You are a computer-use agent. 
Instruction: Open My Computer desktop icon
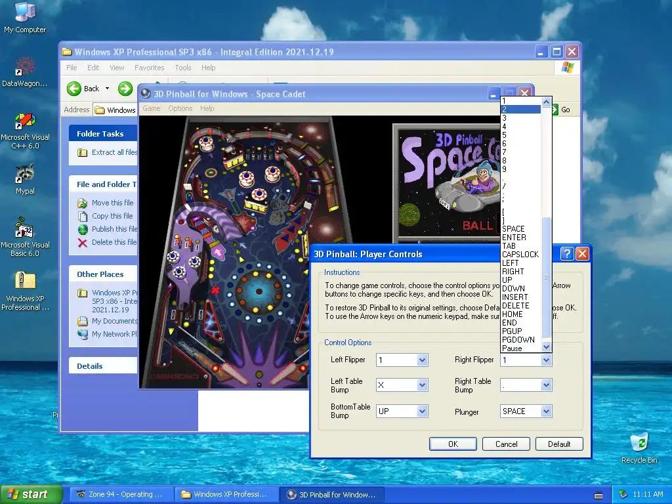(25, 18)
